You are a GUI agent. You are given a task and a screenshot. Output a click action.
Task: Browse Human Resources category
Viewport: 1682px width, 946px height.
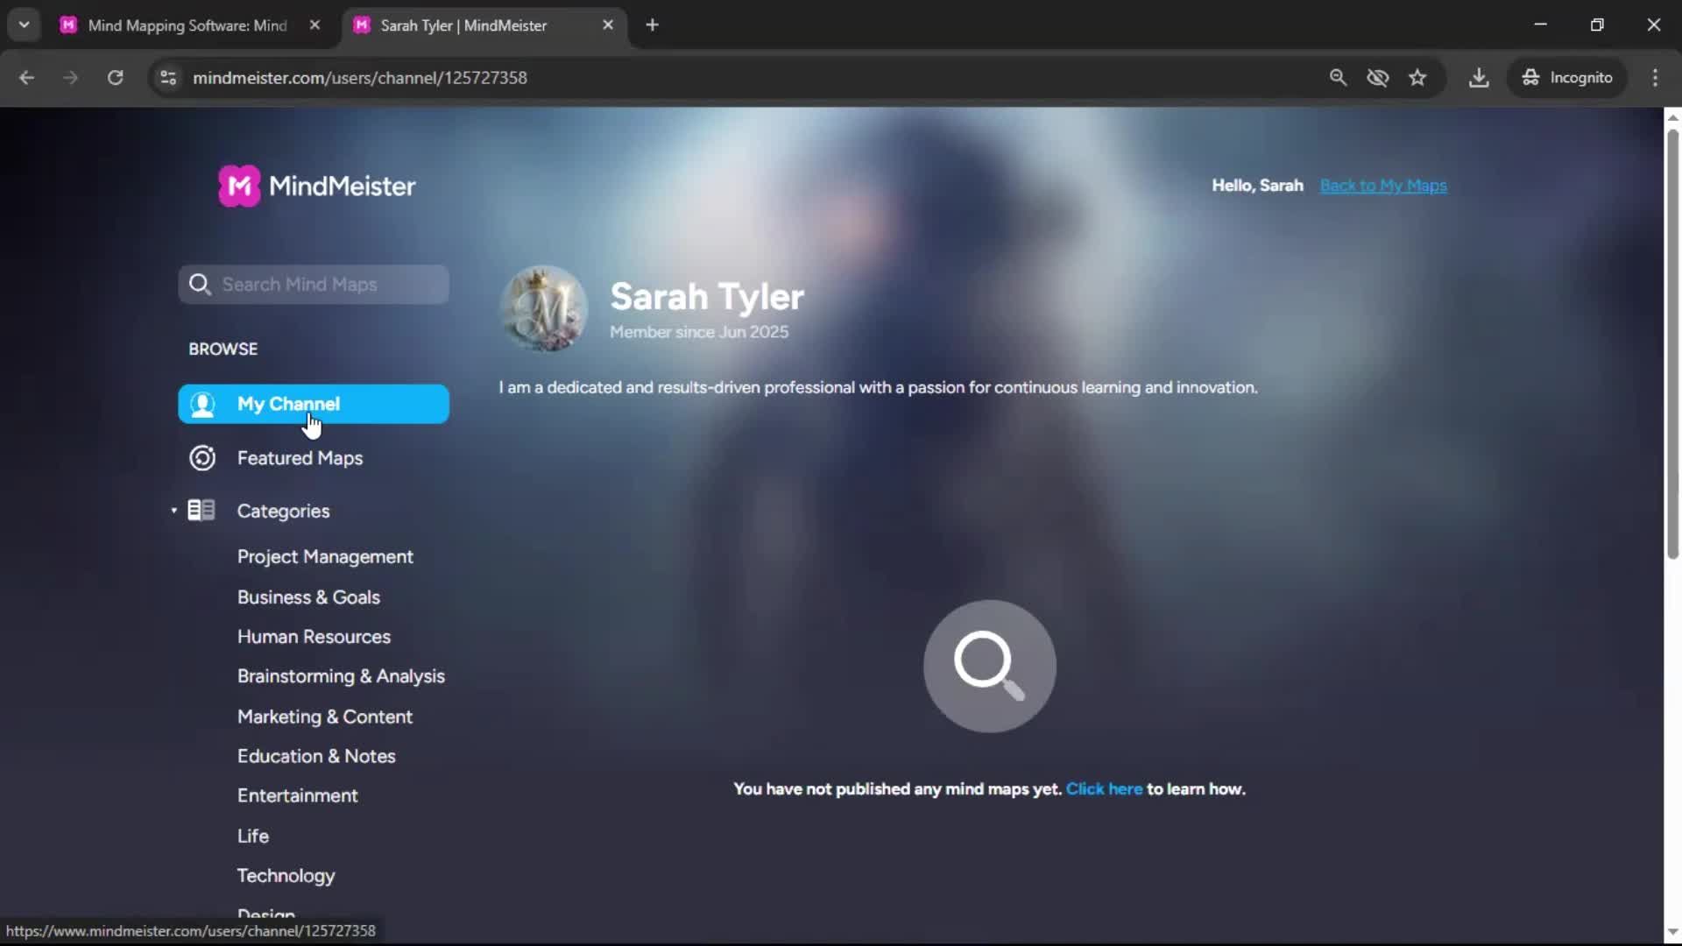[314, 637]
